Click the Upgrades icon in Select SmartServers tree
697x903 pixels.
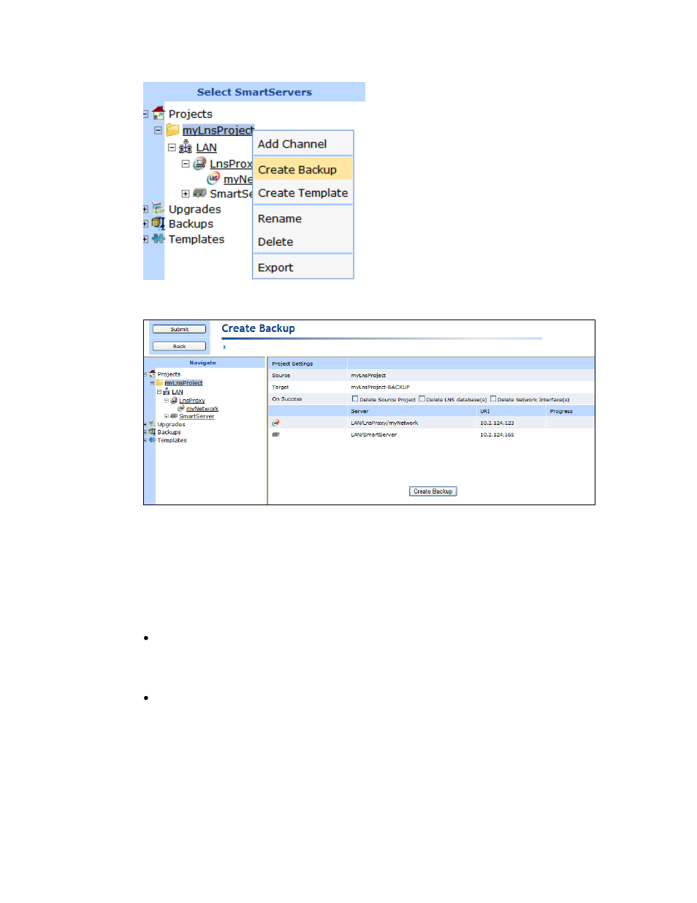tap(158, 208)
